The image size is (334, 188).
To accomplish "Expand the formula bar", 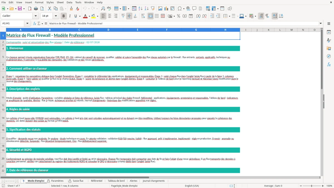I will point(321,23).
